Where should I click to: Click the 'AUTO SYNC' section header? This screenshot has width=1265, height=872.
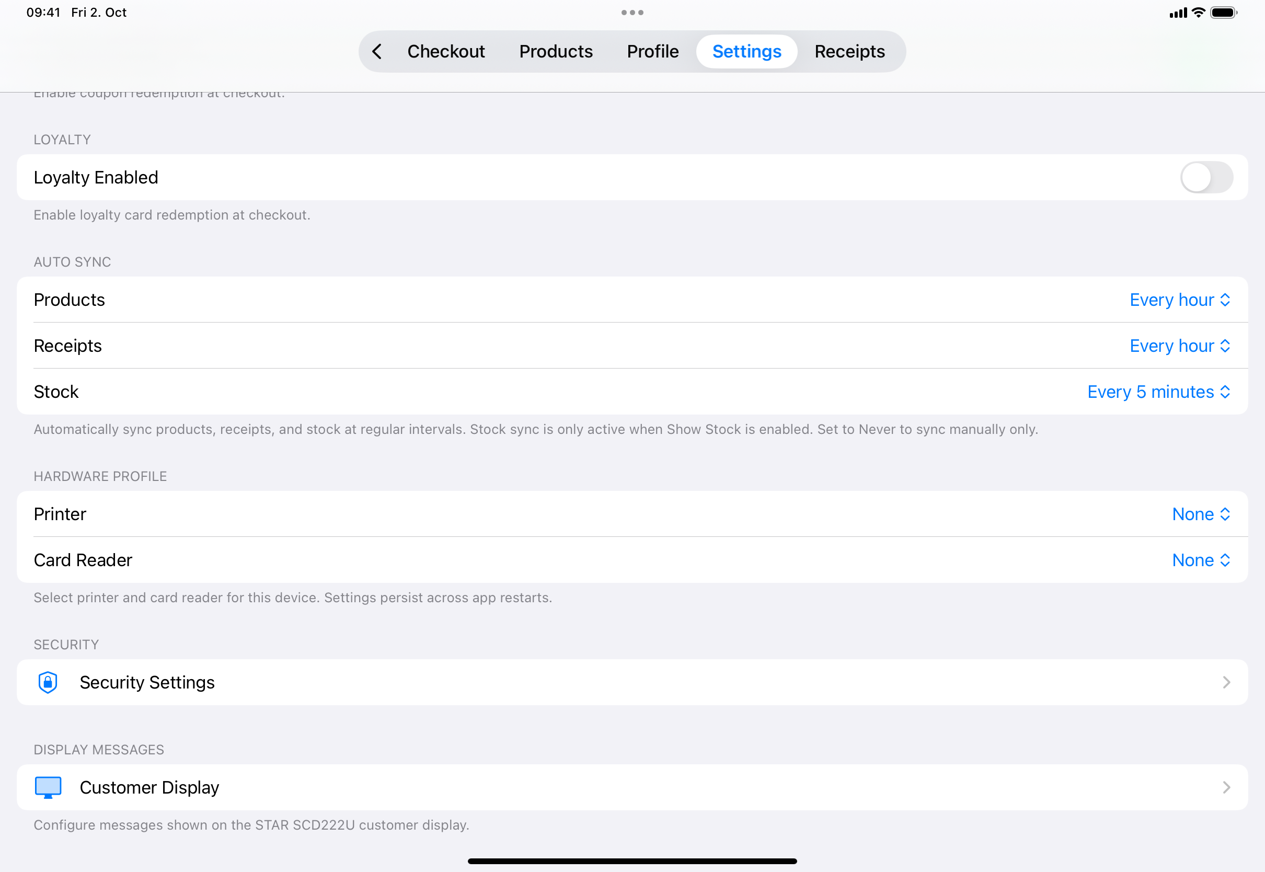[x=72, y=262]
